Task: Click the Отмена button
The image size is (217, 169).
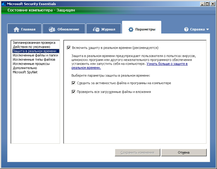Action: (x=184, y=152)
